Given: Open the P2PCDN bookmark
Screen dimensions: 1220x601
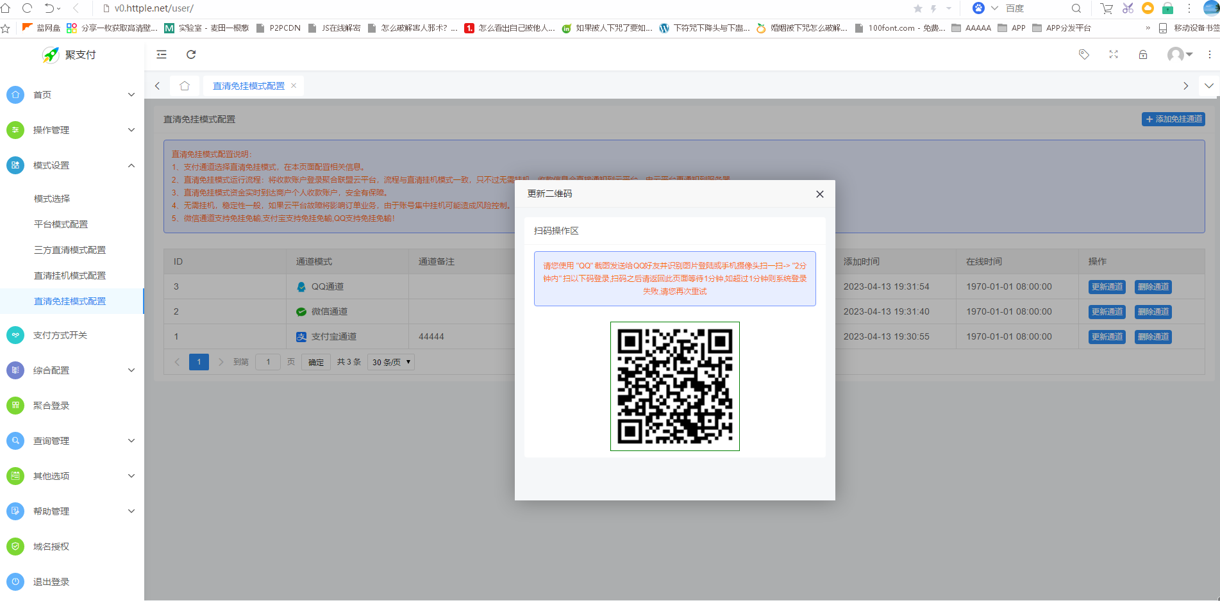Looking at the screenshot, I should [279, 28].
